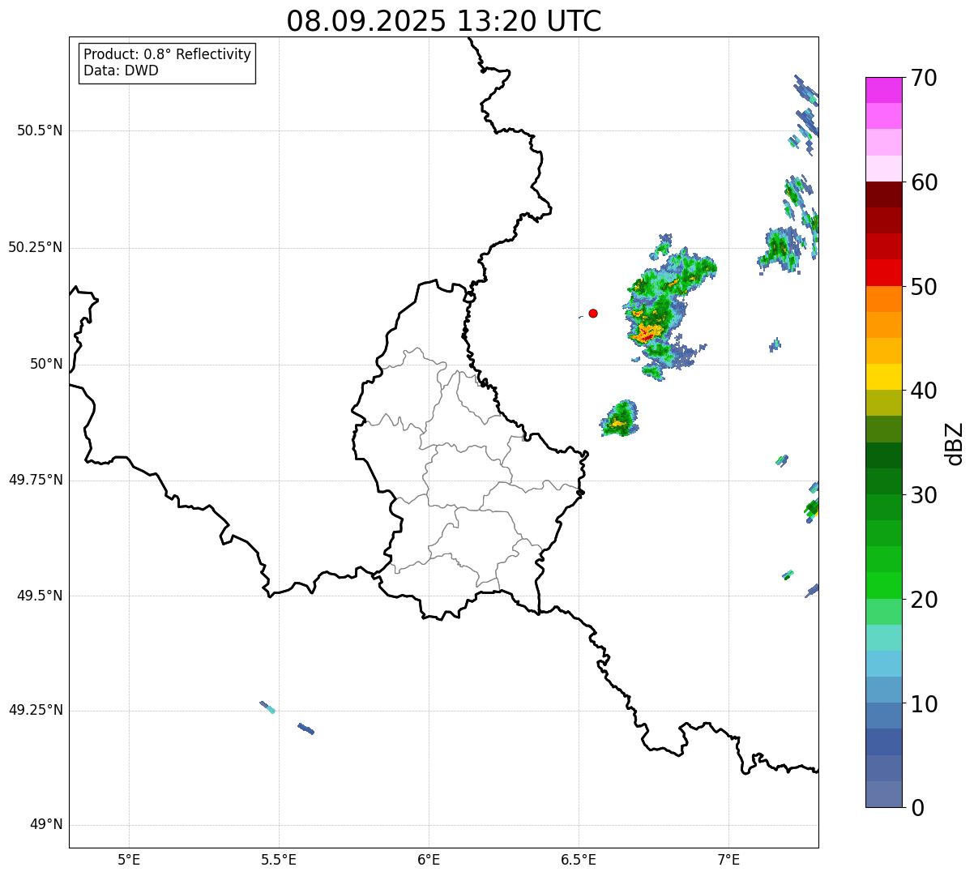Select the magenta swatch at the colorbar top
The height and width of the screenshot is (876, 974).
883,90
